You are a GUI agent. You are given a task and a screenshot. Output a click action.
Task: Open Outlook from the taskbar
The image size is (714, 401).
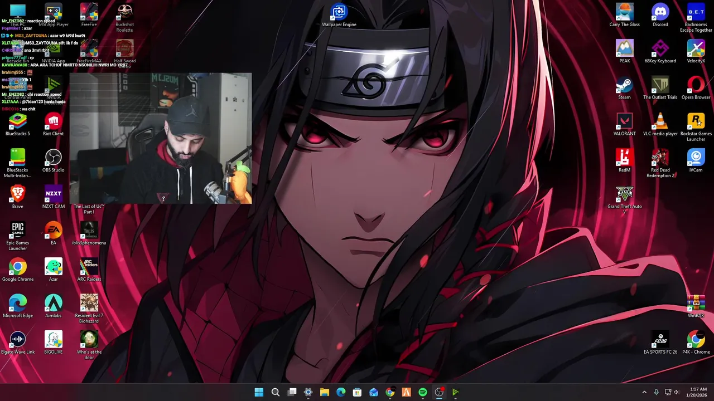tap(374, 392)
